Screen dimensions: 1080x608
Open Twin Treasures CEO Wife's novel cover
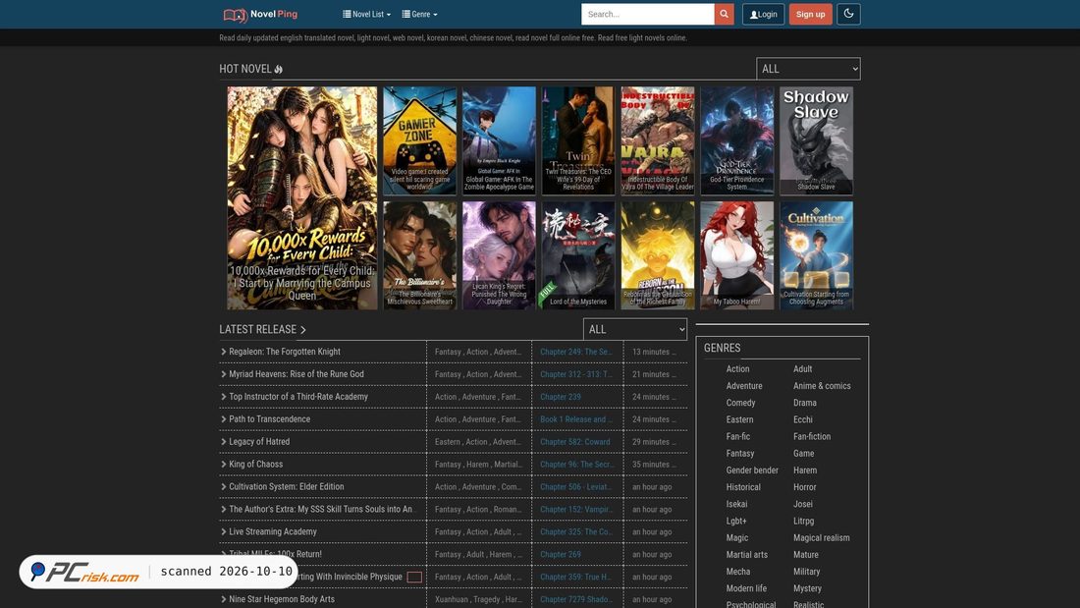(x=578, y=140)
